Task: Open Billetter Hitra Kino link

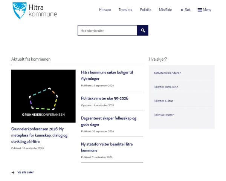Action: pos(166,87)
